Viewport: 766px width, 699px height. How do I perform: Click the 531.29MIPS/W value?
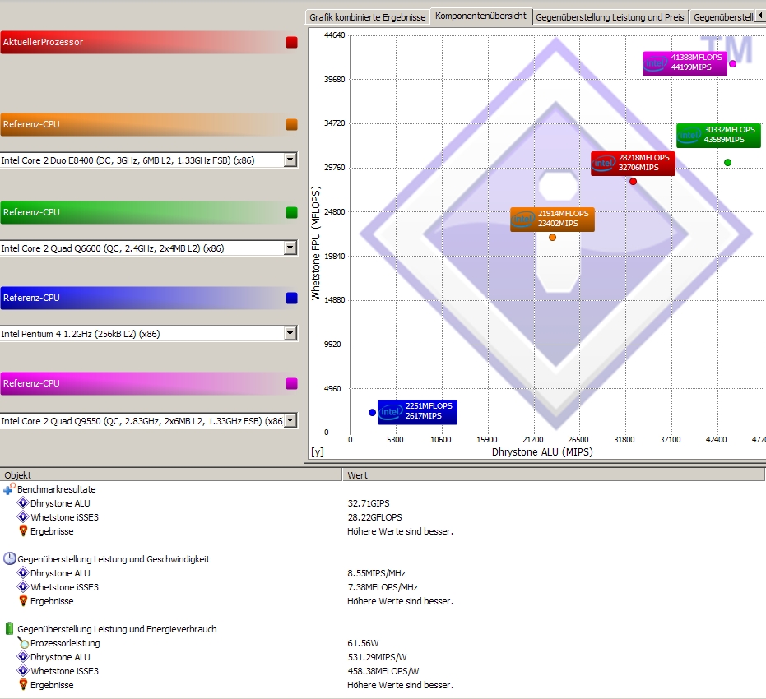pos(377,657)
